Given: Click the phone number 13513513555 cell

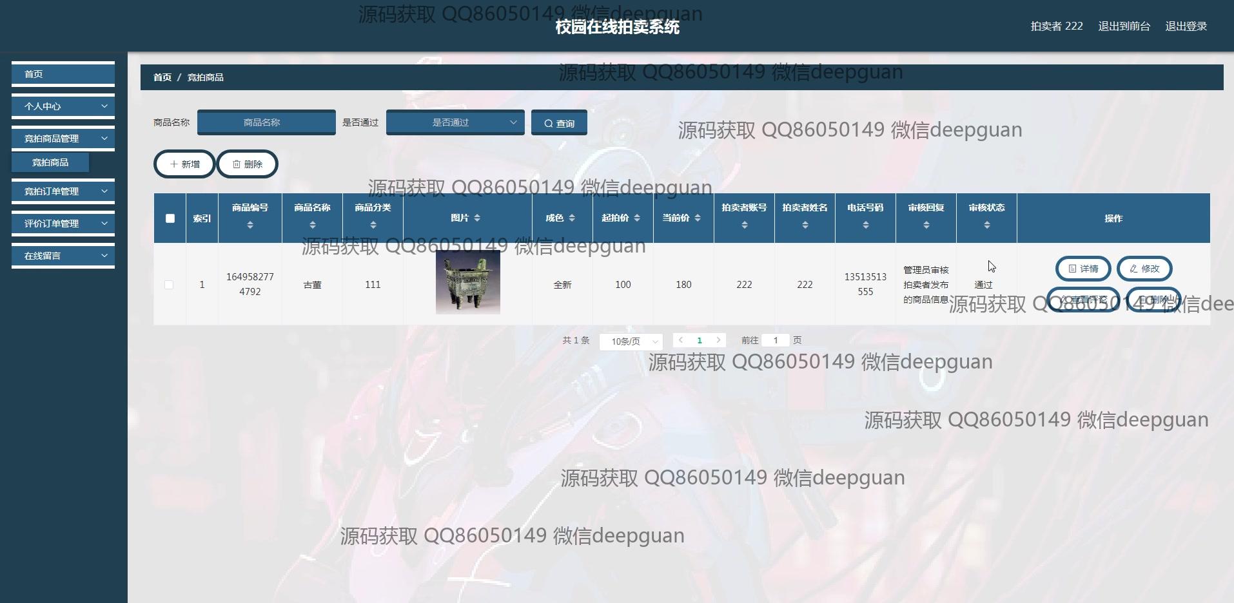Looking at the screenshot, I should coord(866,284).
